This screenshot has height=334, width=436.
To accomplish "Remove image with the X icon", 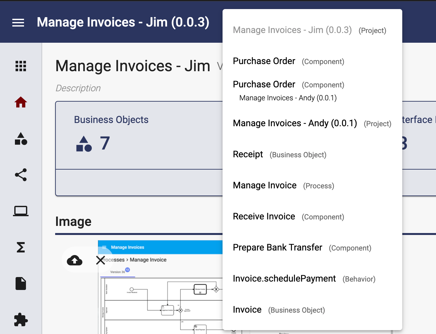I will pos(101,260).
